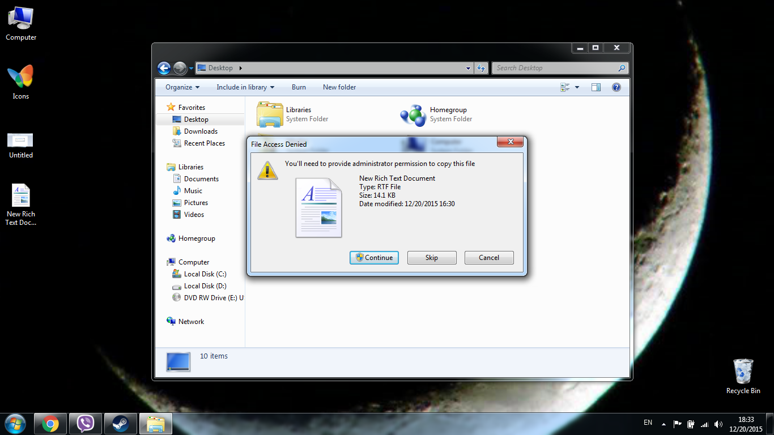The image size is (774, 435).
Task: Open Explorer help
Action: [x=616, y=87]
